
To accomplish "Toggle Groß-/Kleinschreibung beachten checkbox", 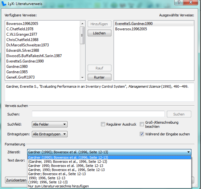I will point(142,124).
